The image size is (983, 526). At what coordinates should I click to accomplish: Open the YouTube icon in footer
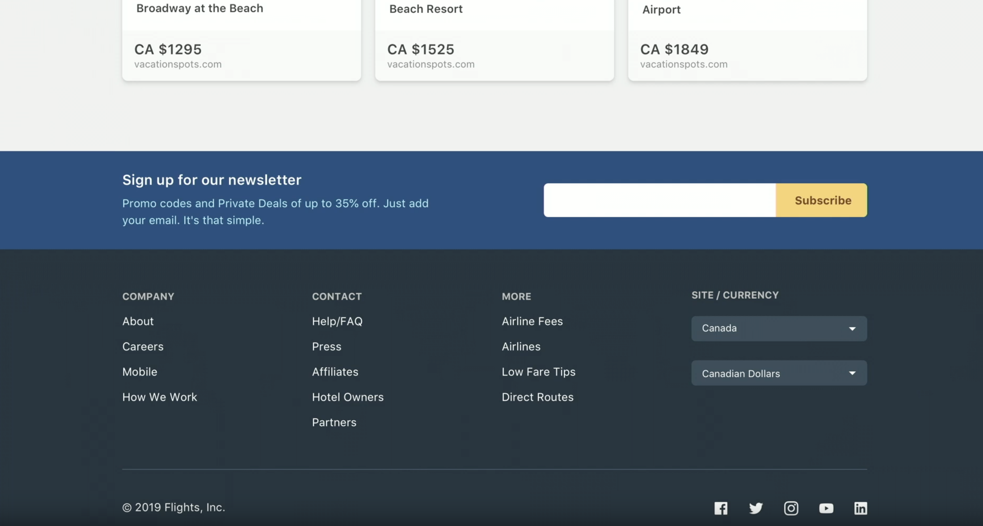click(826, 508)
